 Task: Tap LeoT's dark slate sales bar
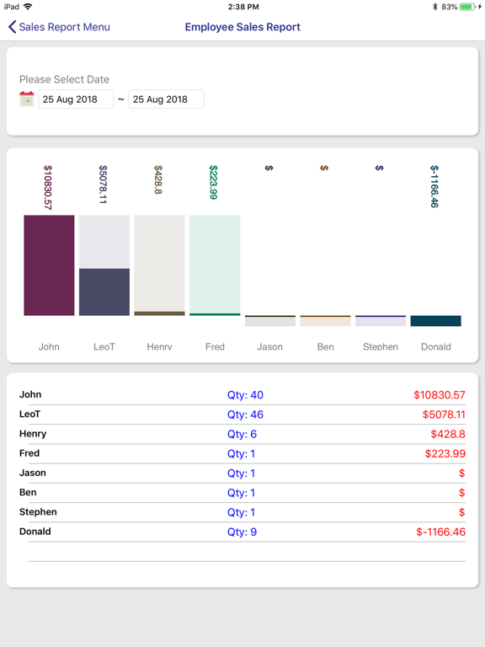(104, 292)
